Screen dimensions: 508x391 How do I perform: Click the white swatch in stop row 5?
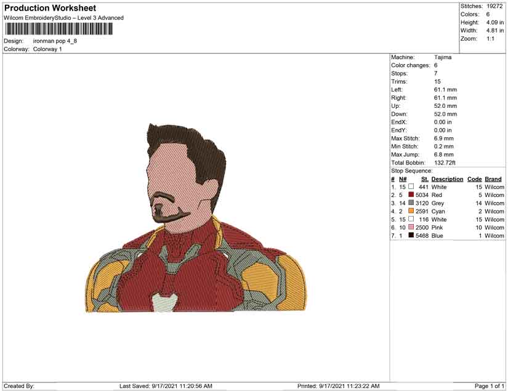[x=411, y=219]
